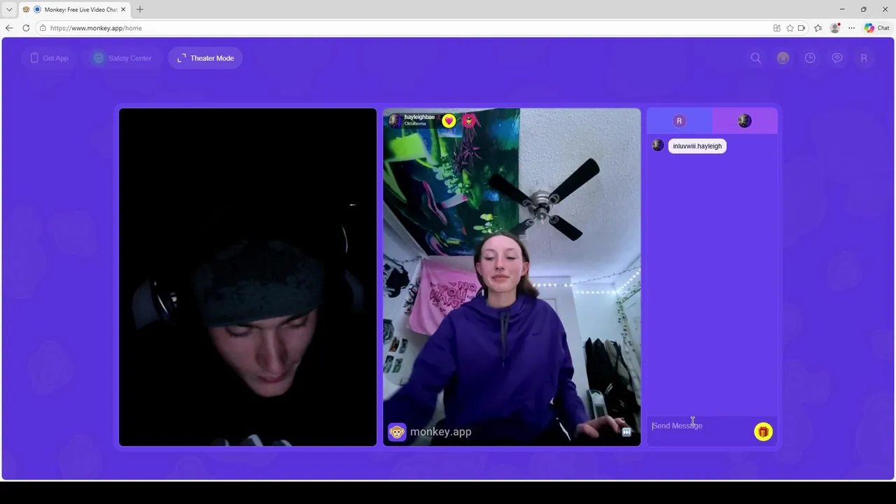Go back with the browser back arrow
Image resolution: width=896 pixels, height=504 pixels.
pos(9,28)
